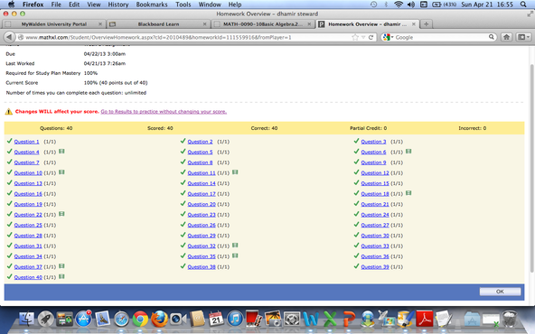Open iTunes from the dock
Image resolution: width=535 pixels, height=334 pixels.
[x=235, y=320]
